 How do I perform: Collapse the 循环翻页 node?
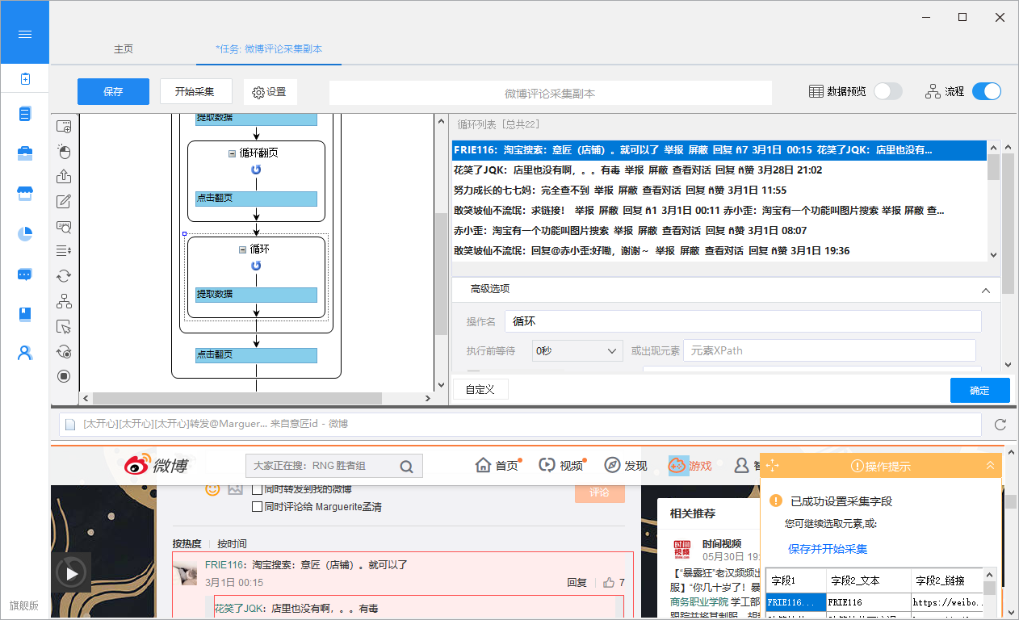tap(233, 153)
